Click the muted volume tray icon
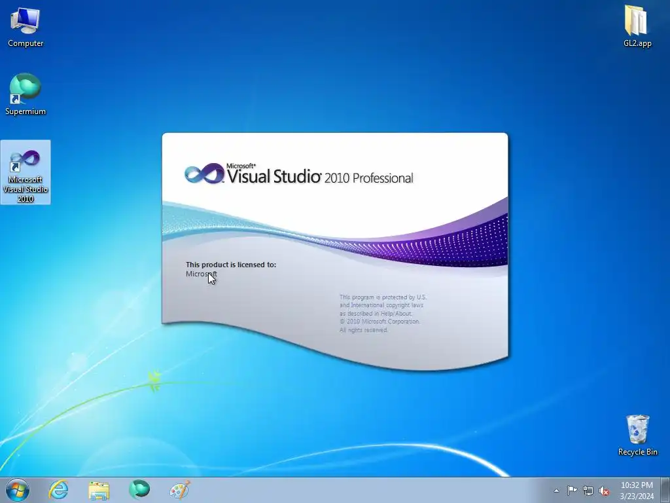This screenshot has height=503, width=670. point(604,491)
